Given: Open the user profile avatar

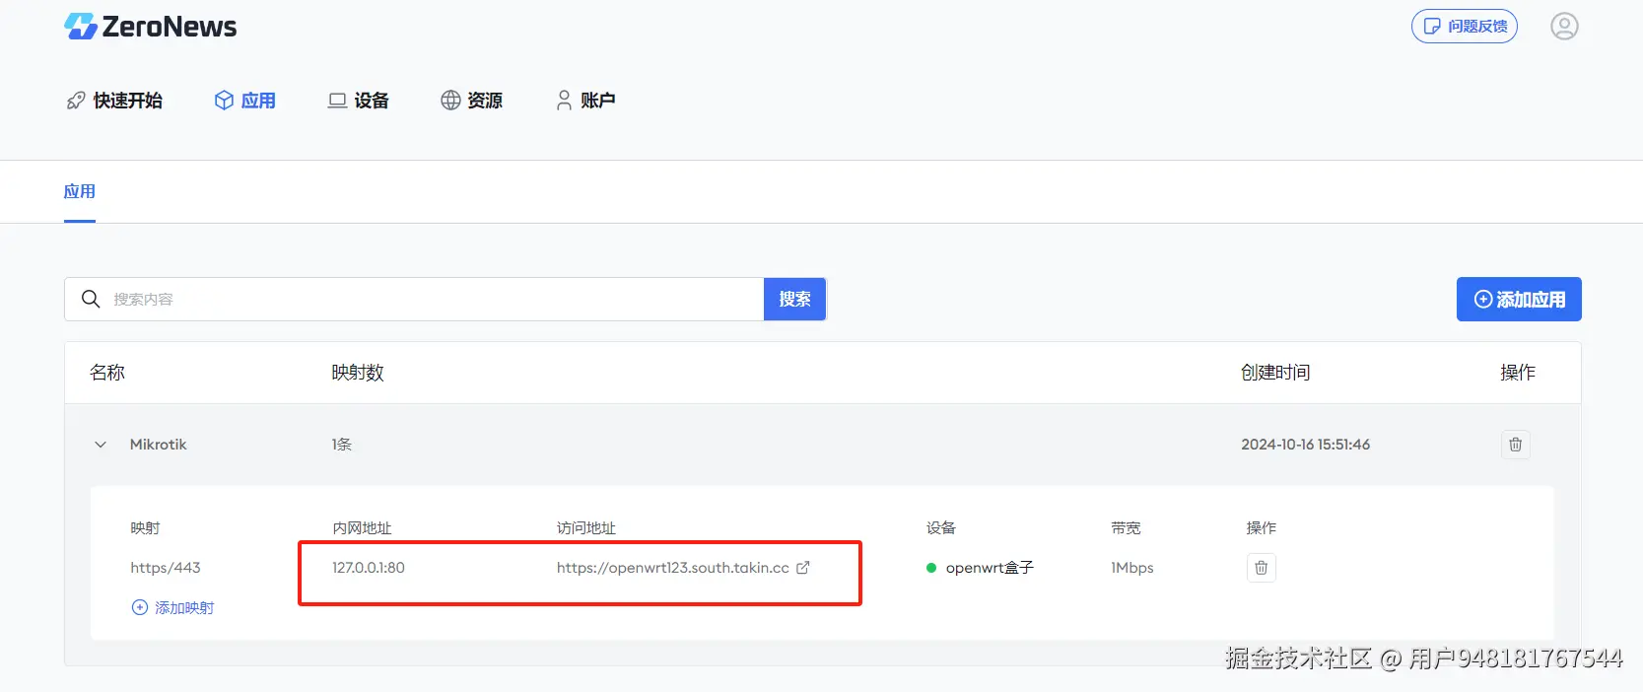Looking at the screenshot, I should point(1564,27).
